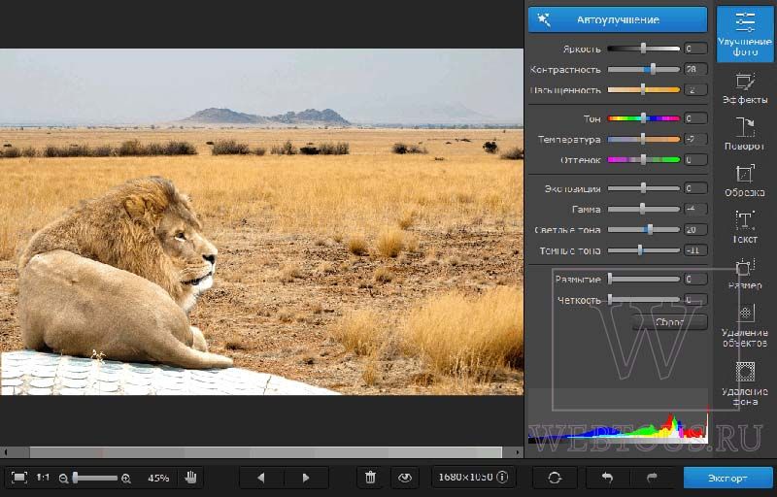This screenshot has height=497, width=777.
Task: Click the image info icon
Action: pos(502,478)
